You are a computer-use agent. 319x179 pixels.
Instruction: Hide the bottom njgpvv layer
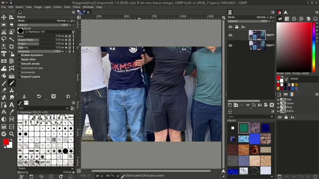click(x=230, y=45)
